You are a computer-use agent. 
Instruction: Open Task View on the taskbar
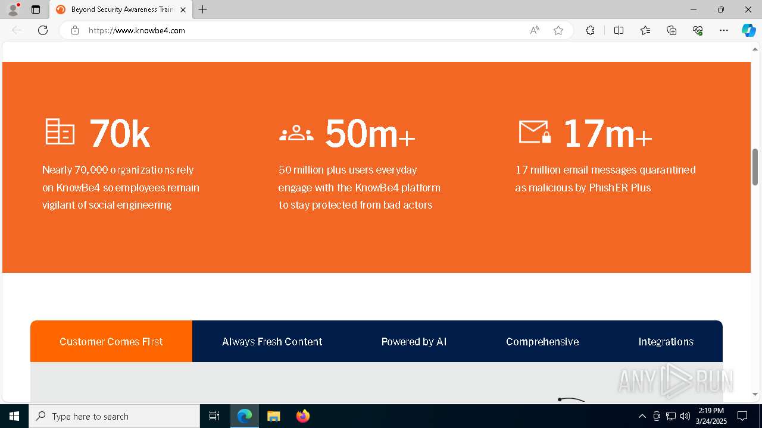coord(214,416)
